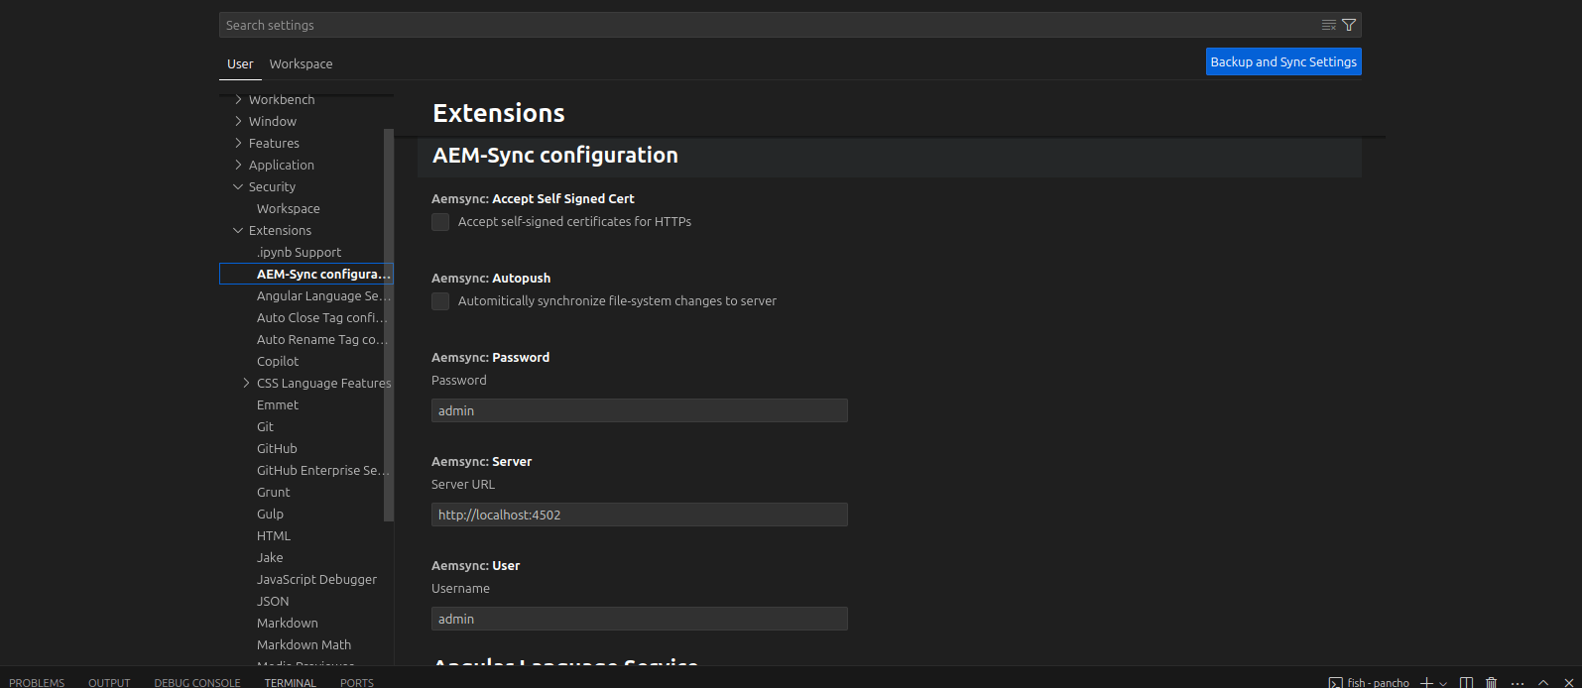1582x688 pixels.
Task: Kill terminal with the trash icon
Action: coord(1491,683)
